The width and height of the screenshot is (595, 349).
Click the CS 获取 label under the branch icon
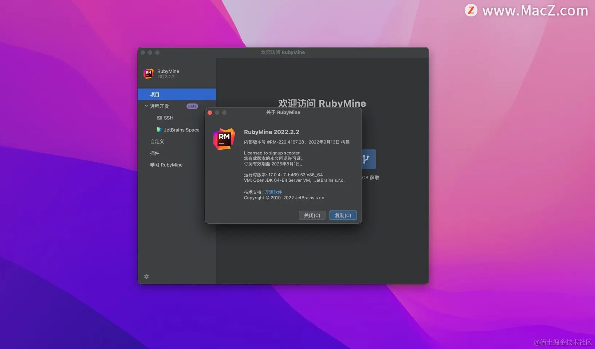(371, 177)
